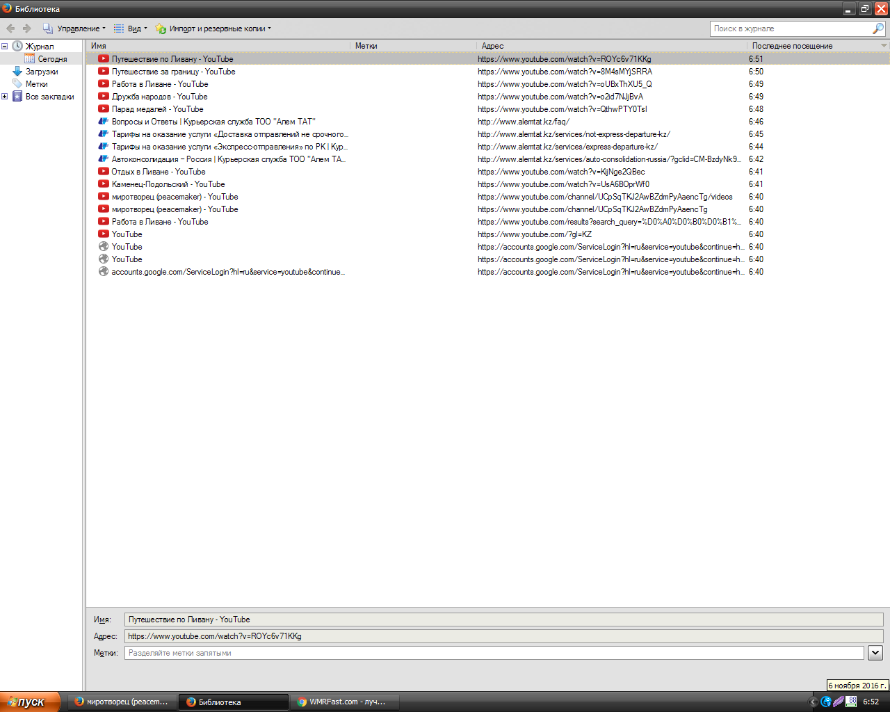The width and height of the screenshot is (890, 712).
Task: Click the YouTube favicon of Парад медалей
Action: pos(104,109)
